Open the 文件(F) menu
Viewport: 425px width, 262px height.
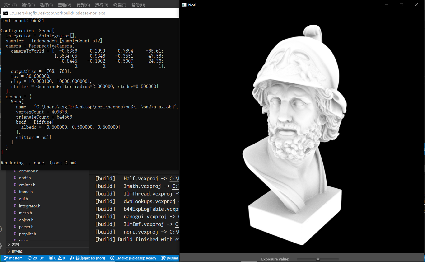click(10, 5)
